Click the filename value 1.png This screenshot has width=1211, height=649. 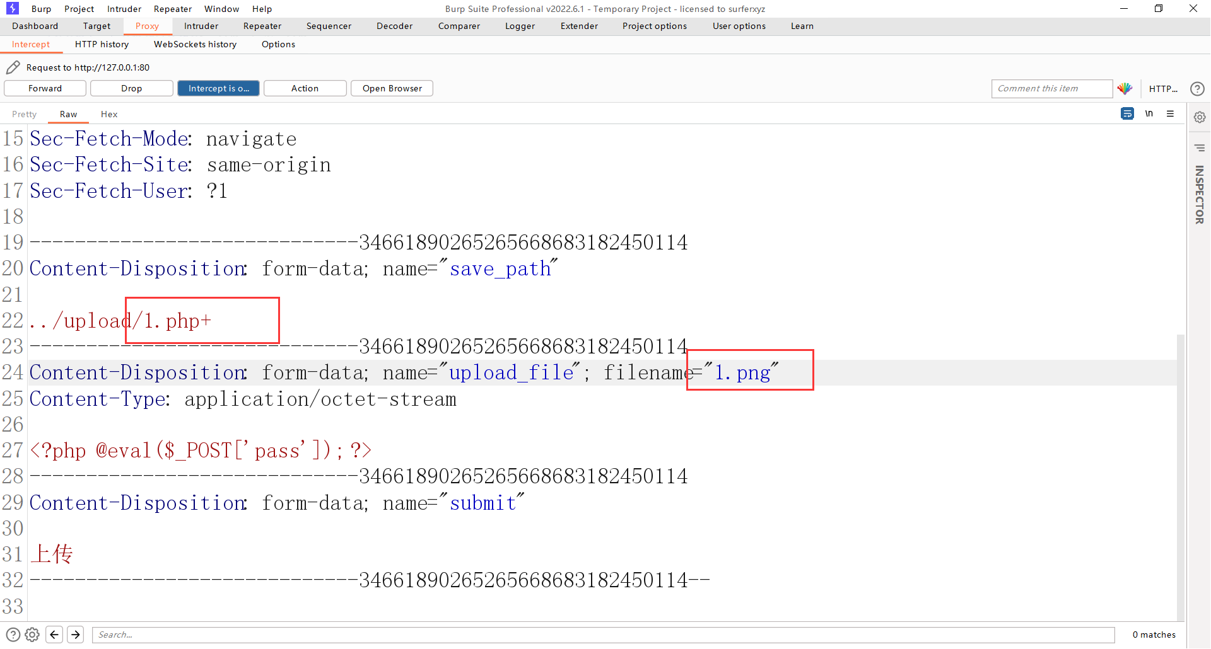tap(742, 373)
